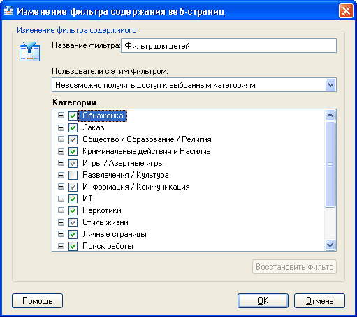The height and width of the screenshot is (317, 357).
Task: Uncheck Криминальные действия и Насилие checkbox
Action: [73, 151]
